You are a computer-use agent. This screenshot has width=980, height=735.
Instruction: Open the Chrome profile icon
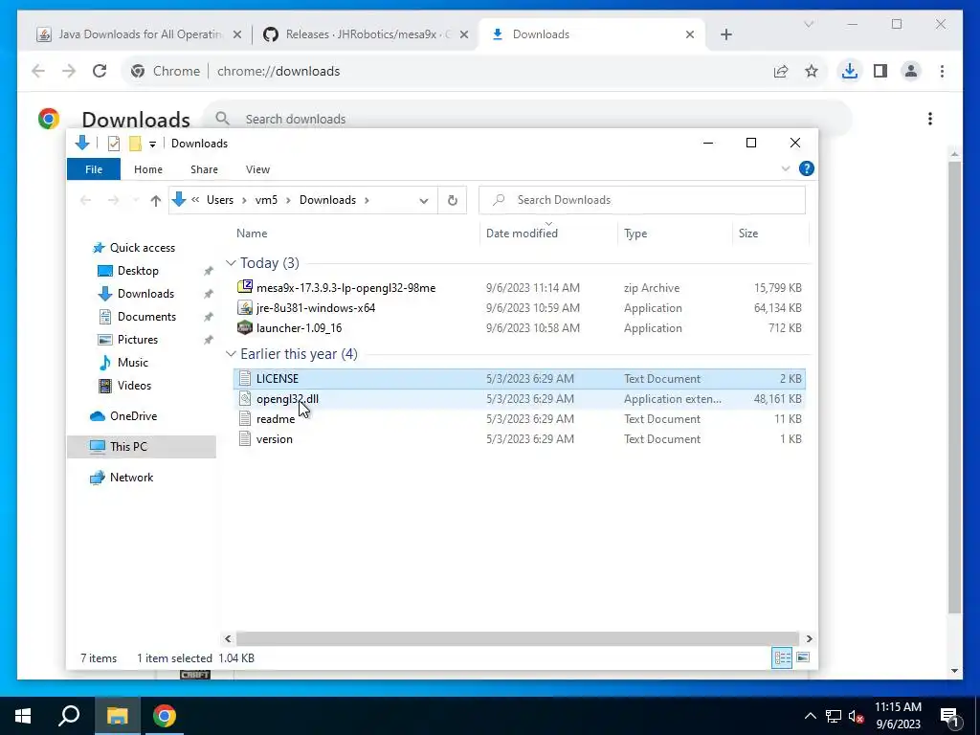pyautogui.click(x=911, y=71)
